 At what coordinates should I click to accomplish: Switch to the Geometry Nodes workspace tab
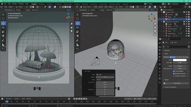(115, 4)
